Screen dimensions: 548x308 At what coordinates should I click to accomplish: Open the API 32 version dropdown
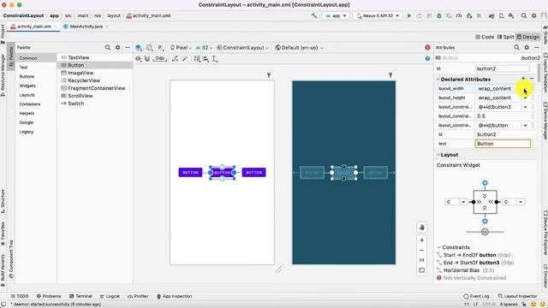click(x=204, y=48)
